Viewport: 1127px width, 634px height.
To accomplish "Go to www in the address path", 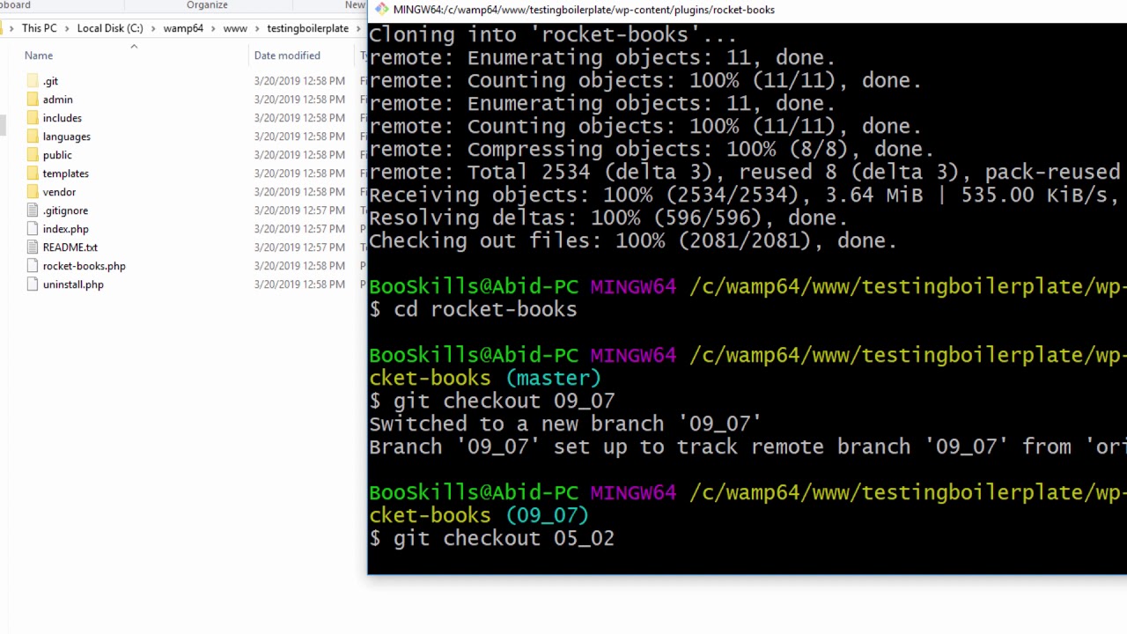I will pos(235,28).
